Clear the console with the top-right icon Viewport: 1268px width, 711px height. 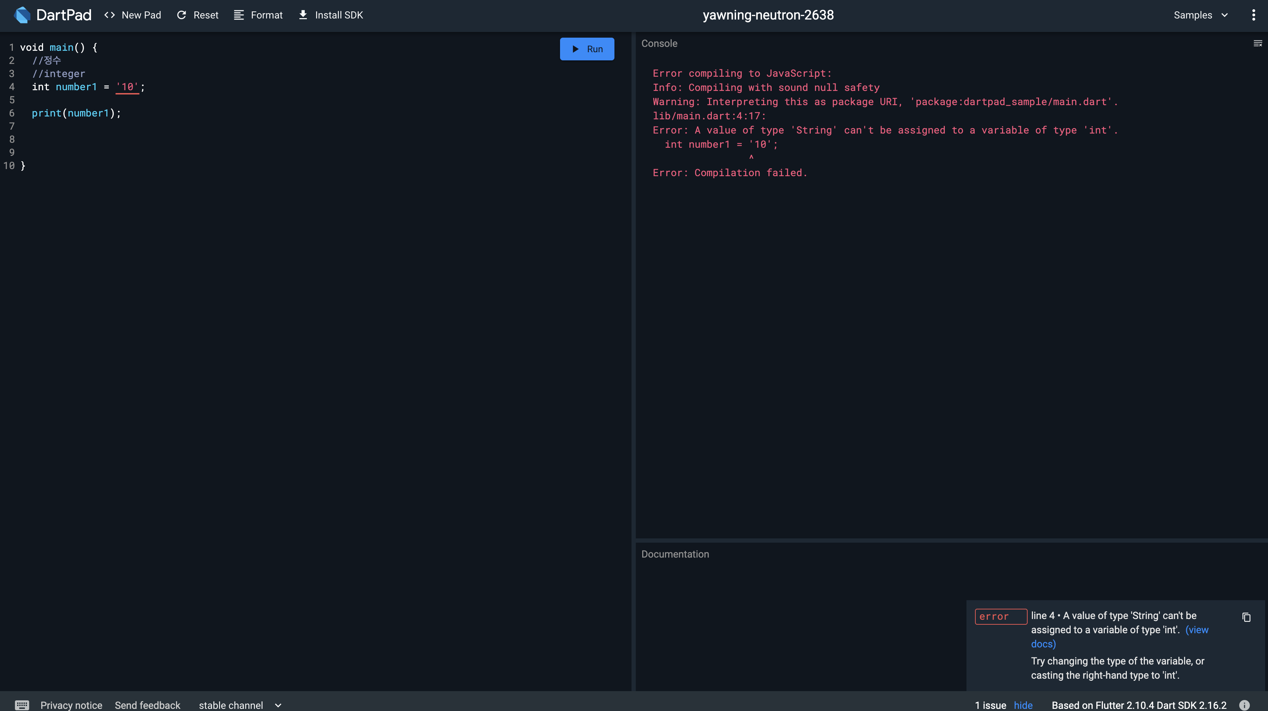pyautogui.click(x=1257, y=44)
